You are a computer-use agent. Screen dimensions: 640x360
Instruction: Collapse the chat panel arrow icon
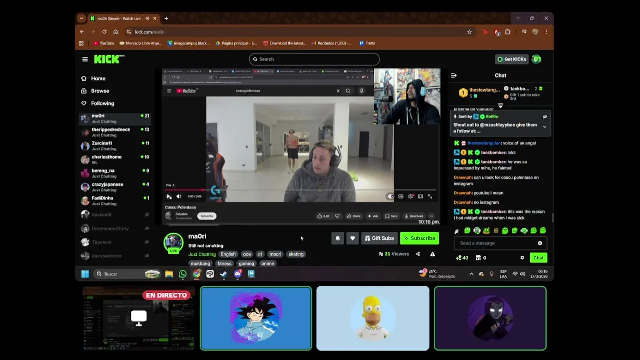pos(454,75)
